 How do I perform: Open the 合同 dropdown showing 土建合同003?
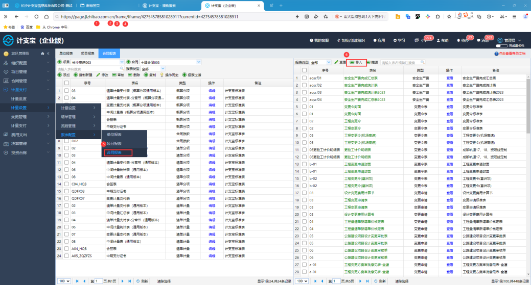[170, 62]
